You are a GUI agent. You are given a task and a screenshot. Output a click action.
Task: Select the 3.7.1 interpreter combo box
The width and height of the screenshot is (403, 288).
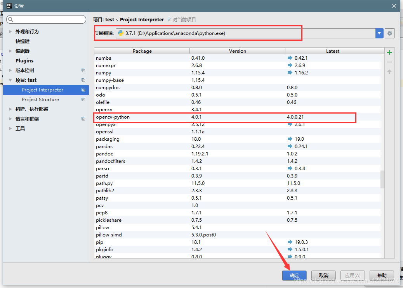[x=250, y=33]
